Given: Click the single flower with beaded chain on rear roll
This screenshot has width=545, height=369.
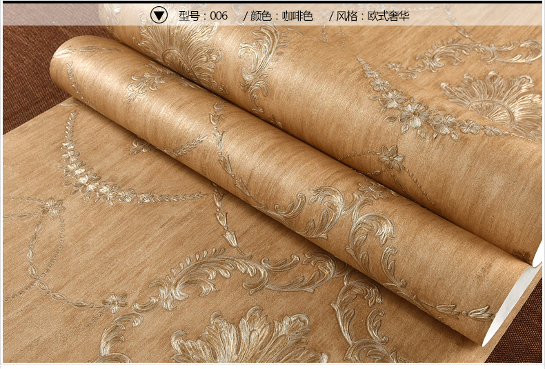Looking at the screenshot, I should 391,158.
